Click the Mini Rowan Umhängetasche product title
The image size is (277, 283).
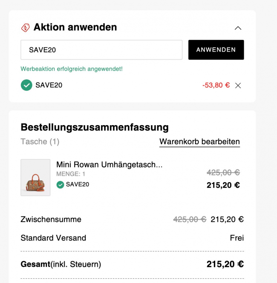pyautogui.click(x=110, y=164)
